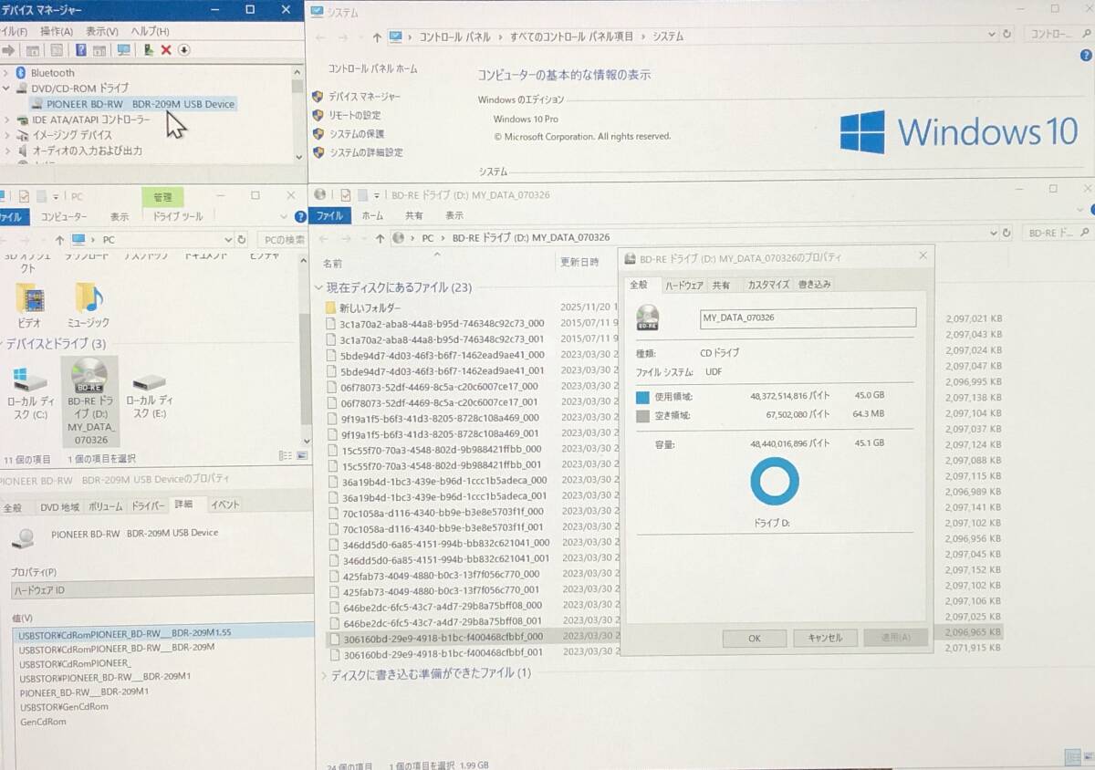Click the round down-arrow icon in Device Manager toolbar
The width and height of the screenshot is (1095, 770).
(183, 50)
